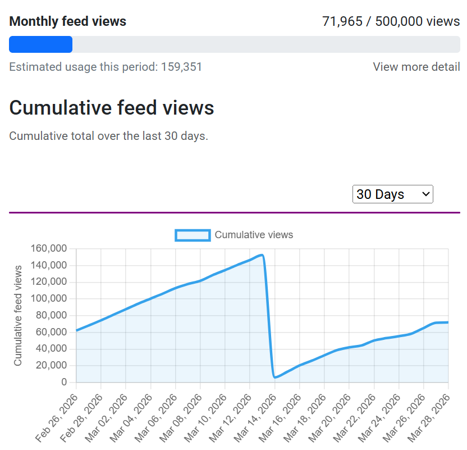Click the lowest point near Mar 15

[x=273, y=376]
